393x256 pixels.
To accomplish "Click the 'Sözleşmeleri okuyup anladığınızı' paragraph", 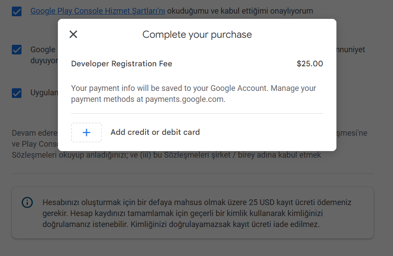I will [166, 155].
